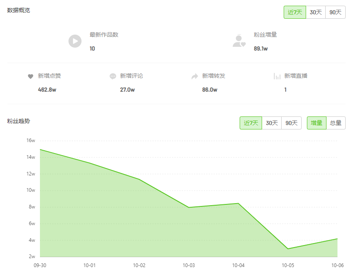Click the 10-03 data point on the chart line

pyautogui.click(x=189, y=207)
